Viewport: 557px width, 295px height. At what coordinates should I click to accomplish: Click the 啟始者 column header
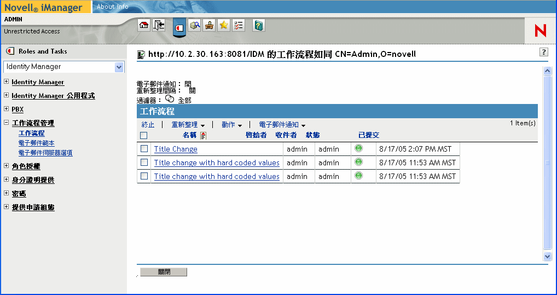(256, 135)
